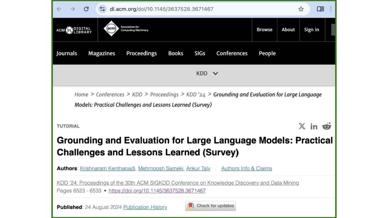Open Authors Info & Claims link

(x=246, y=169)
